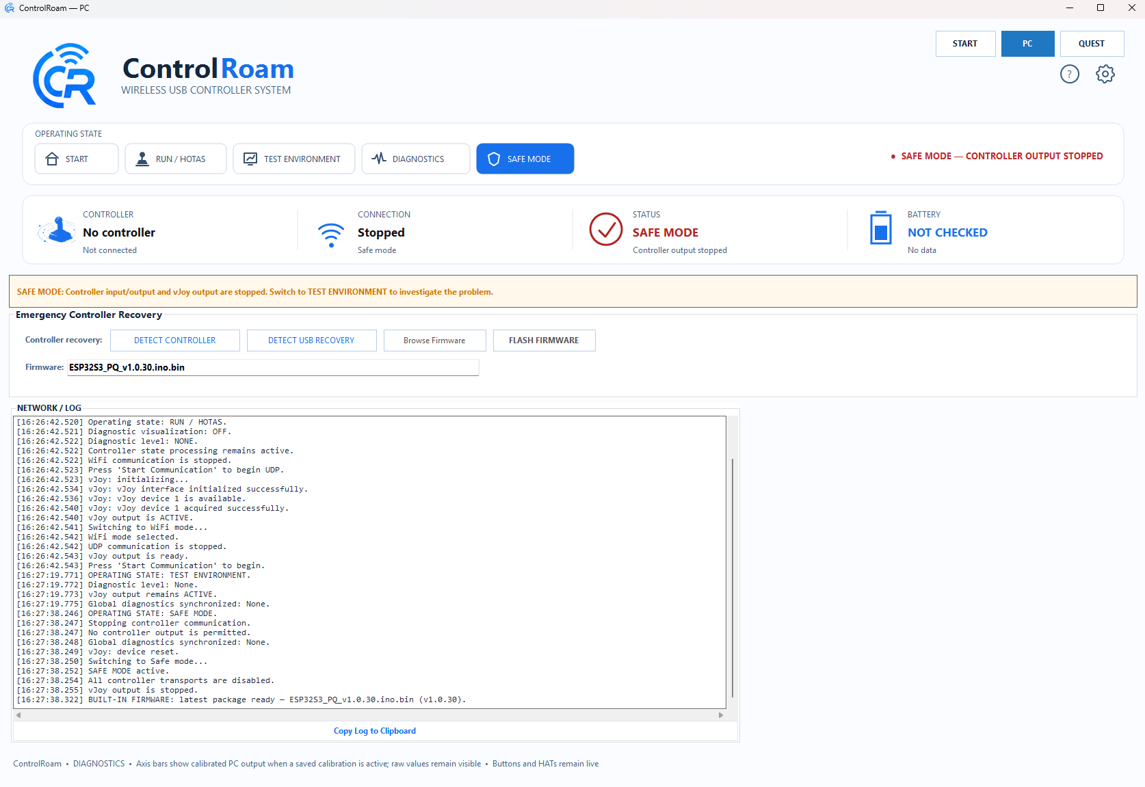This screenshot has height=787, width=1145.
Task: Select the DIAGNOSTICS operating state
Action: click(x=416, y=159)
